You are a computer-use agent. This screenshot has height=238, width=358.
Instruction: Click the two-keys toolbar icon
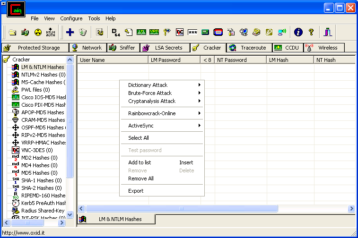(167, 32)
